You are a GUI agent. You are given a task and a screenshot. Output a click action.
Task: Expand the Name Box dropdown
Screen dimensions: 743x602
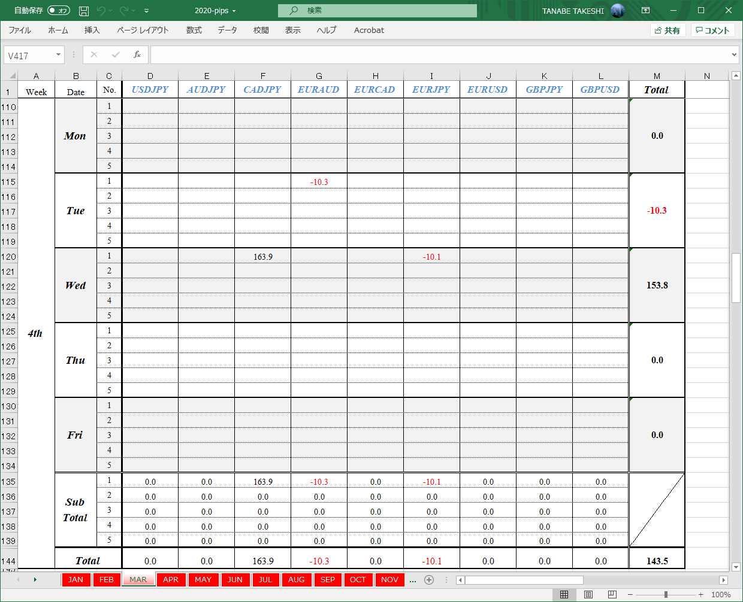[58, 55]
